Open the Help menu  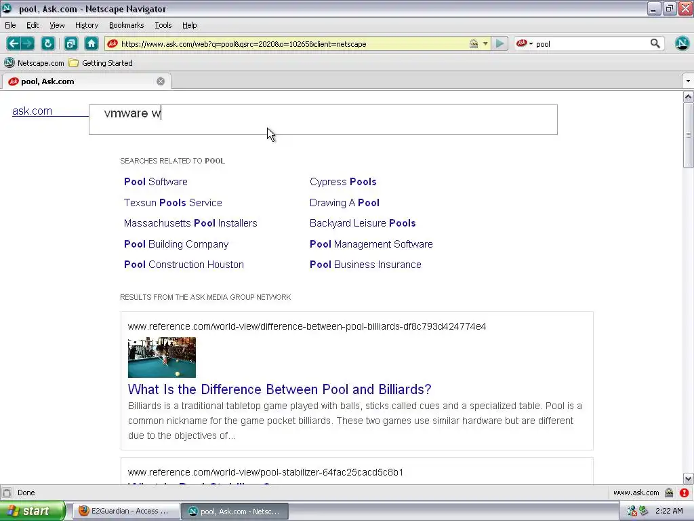coord(190,25)
